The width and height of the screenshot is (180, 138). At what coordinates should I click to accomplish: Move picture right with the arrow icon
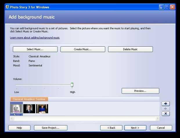[x=166, y=104]
